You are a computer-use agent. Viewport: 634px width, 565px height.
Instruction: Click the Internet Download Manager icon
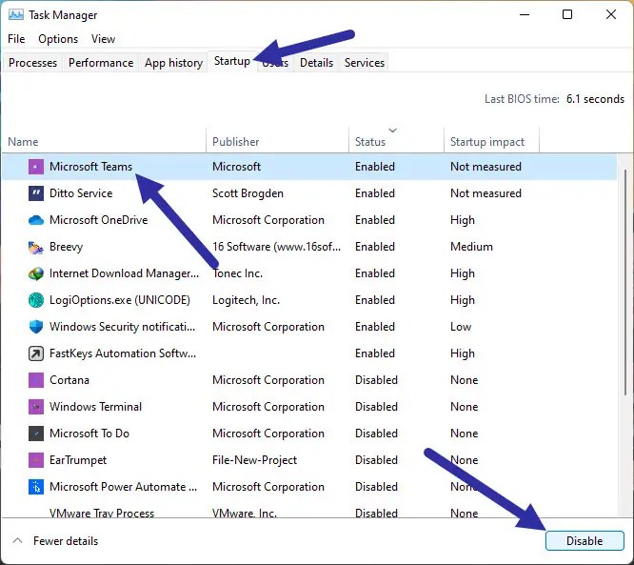pyautogui.click(x=36, y=273)
